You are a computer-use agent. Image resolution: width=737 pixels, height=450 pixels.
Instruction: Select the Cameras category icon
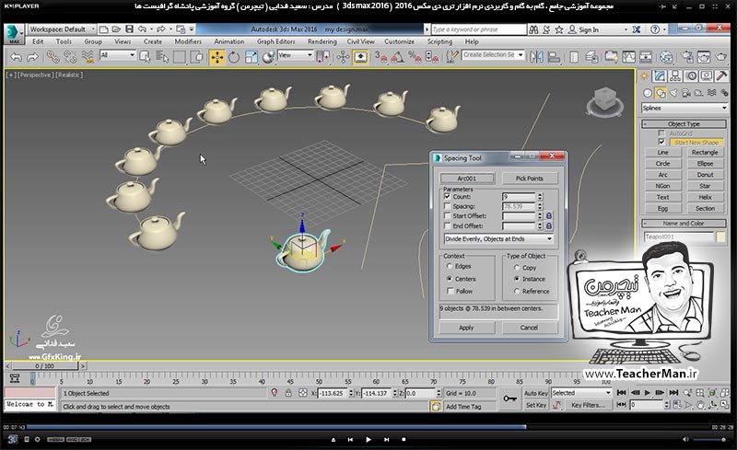click(685, 93)
